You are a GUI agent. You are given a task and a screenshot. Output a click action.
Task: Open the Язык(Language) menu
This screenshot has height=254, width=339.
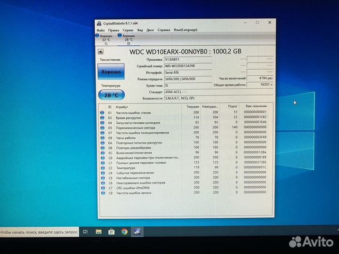pos(186,30)
